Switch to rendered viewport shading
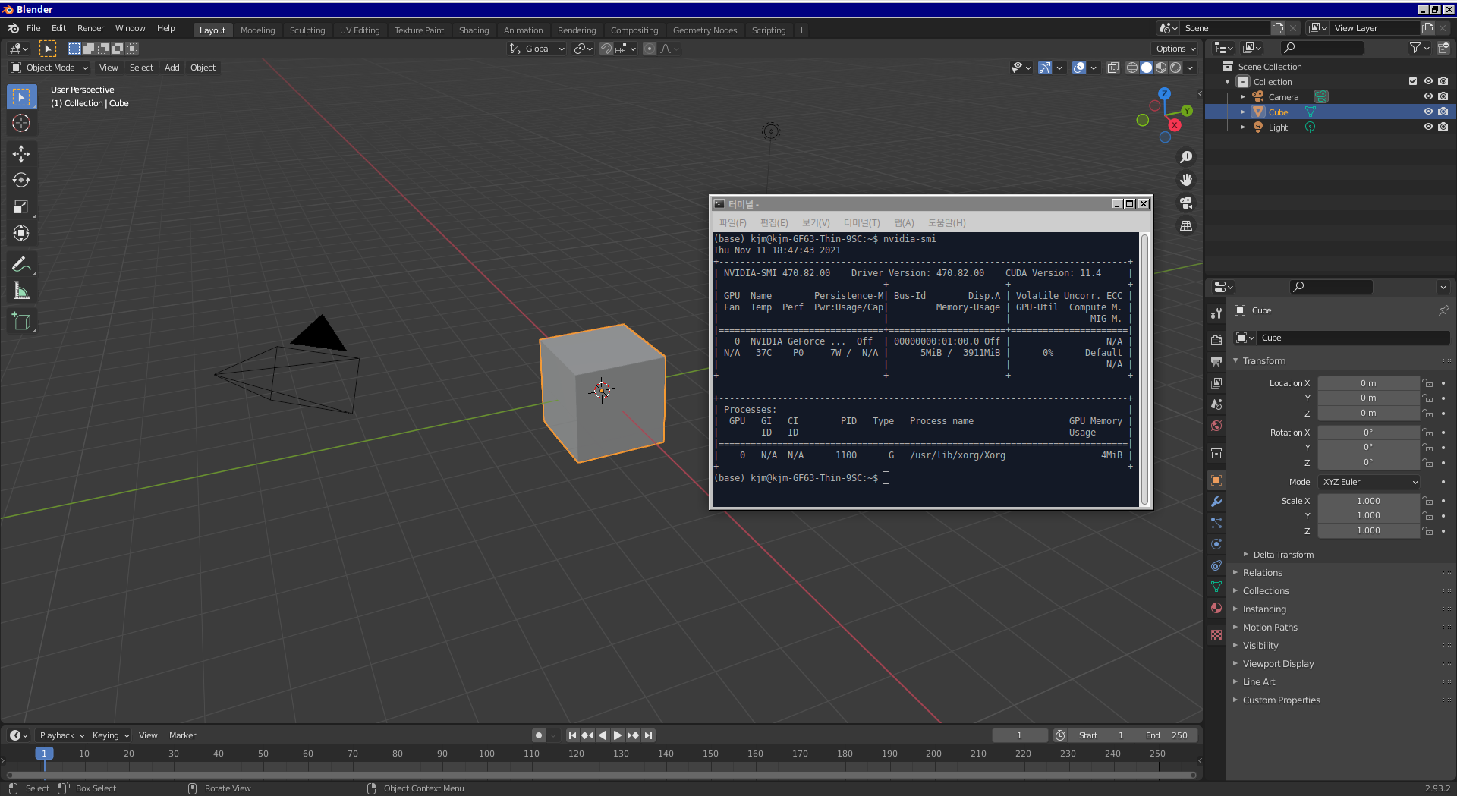The width and height of the screenshot is (1457, 796). coord(1175,68)
